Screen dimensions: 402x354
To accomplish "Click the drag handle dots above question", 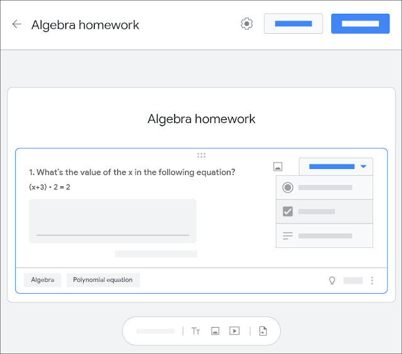I will pyautogui.click(x=201, y=155).
